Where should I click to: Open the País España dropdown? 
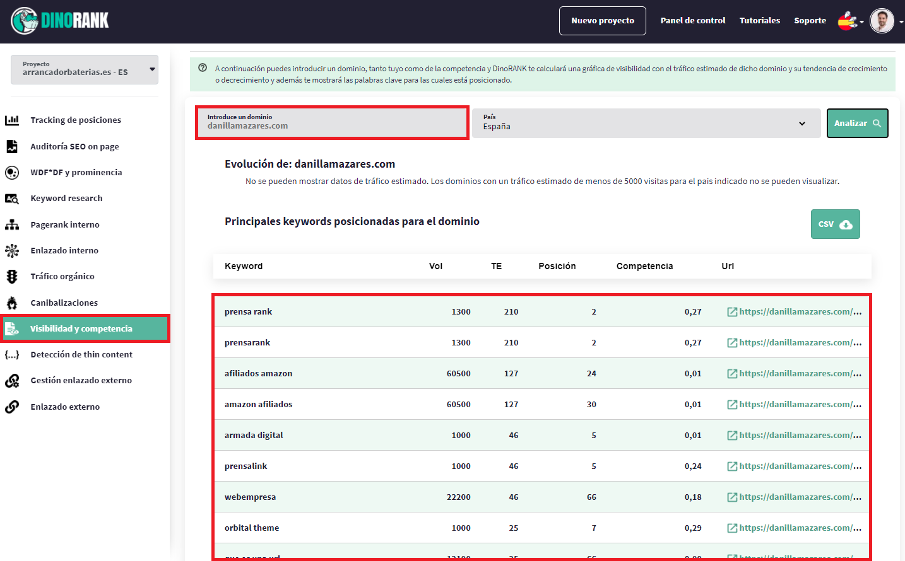point(646,123)
